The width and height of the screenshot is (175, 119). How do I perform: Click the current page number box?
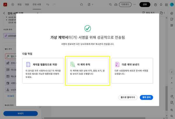pos(172,72)
